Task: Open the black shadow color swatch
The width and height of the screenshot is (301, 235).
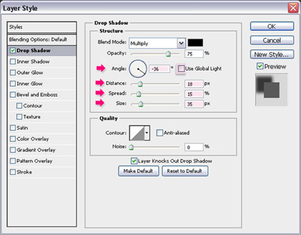Action: point(195,43)
